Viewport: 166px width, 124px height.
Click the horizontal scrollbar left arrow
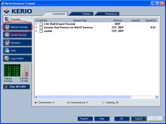pyautogui.click(x=36, y=97)
